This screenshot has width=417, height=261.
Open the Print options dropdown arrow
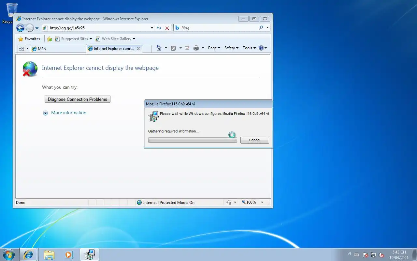(x=203, y=48)
